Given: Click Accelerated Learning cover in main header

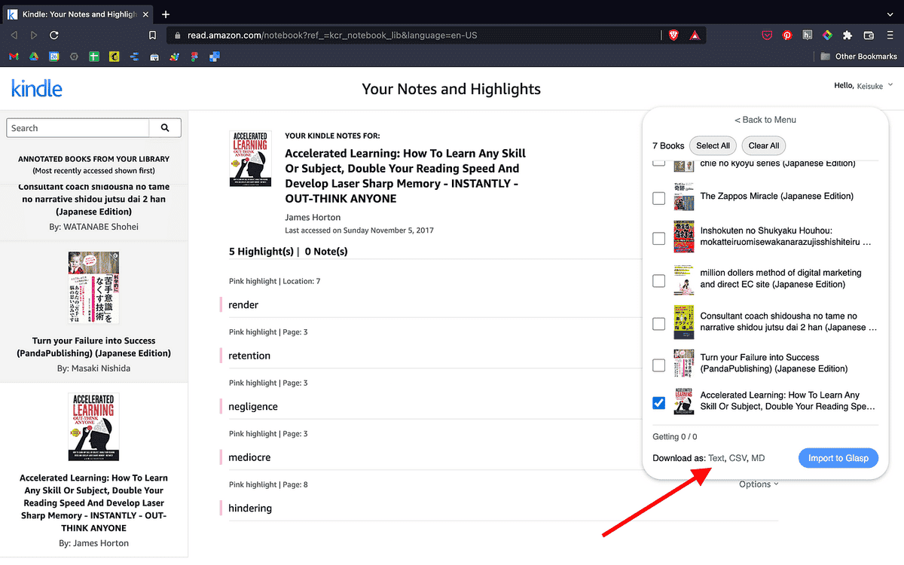Looking at the screenshot, I should (251, 159).
